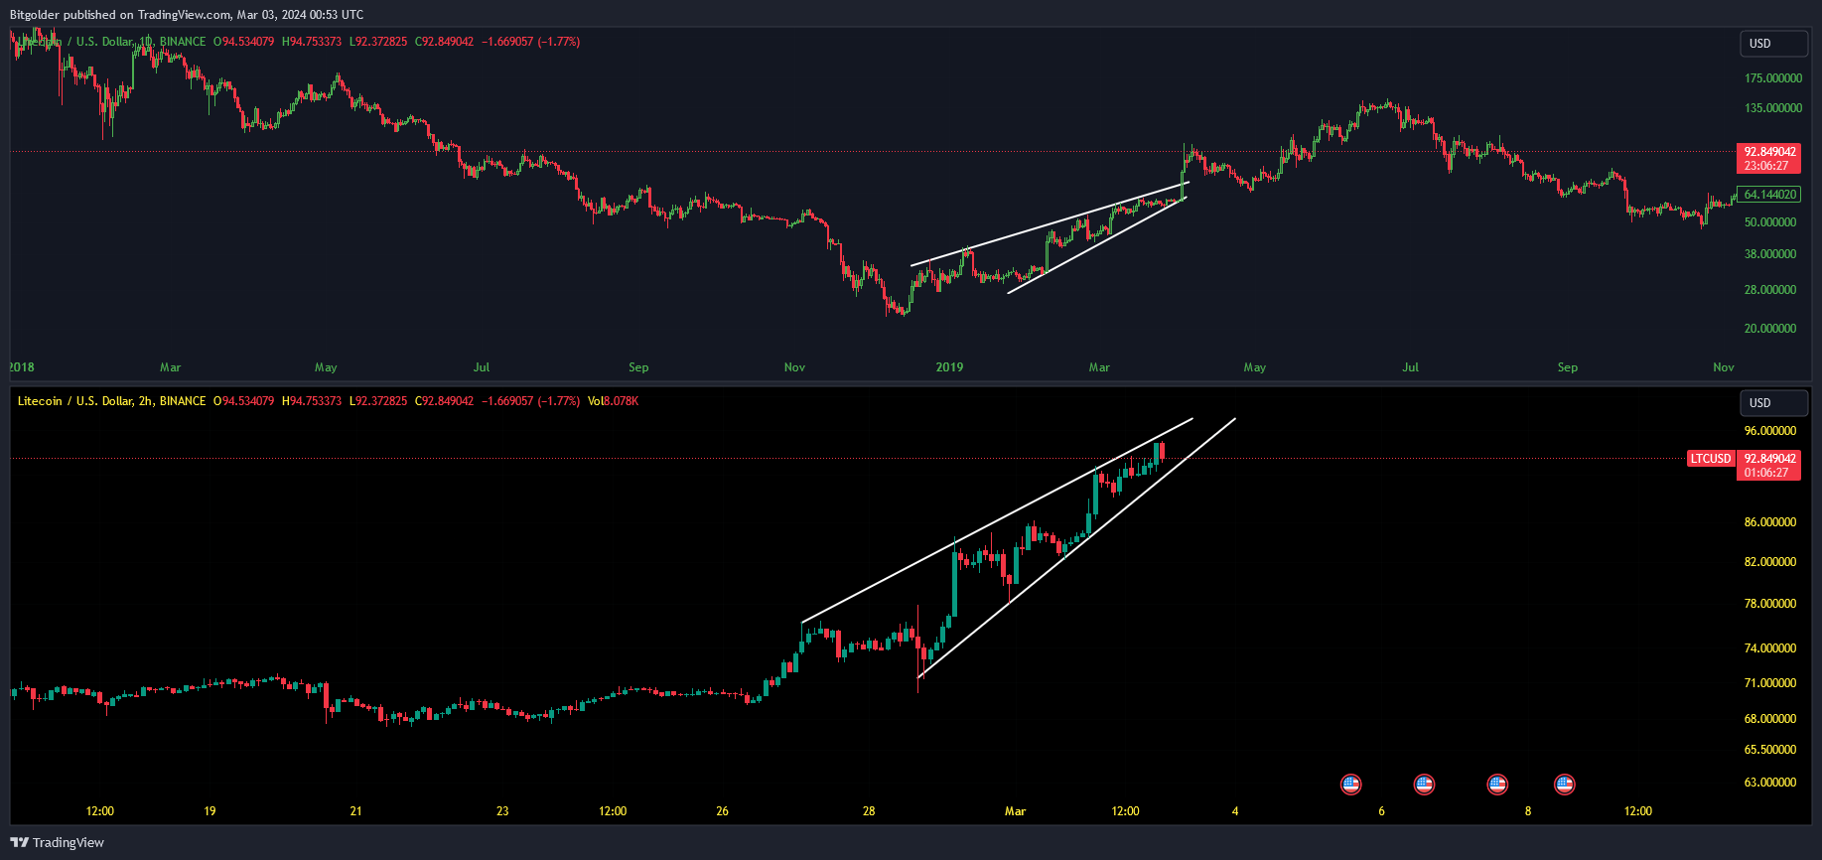Click the 65.500000 label on the bottom price axis
This screenshot has height=860, width=1822.
coord(1770,750)
